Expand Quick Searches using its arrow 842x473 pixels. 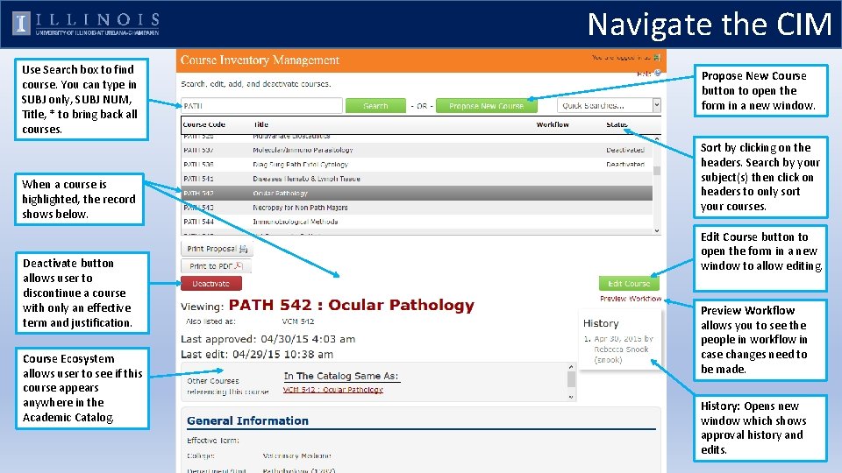[x=656, y=106]
